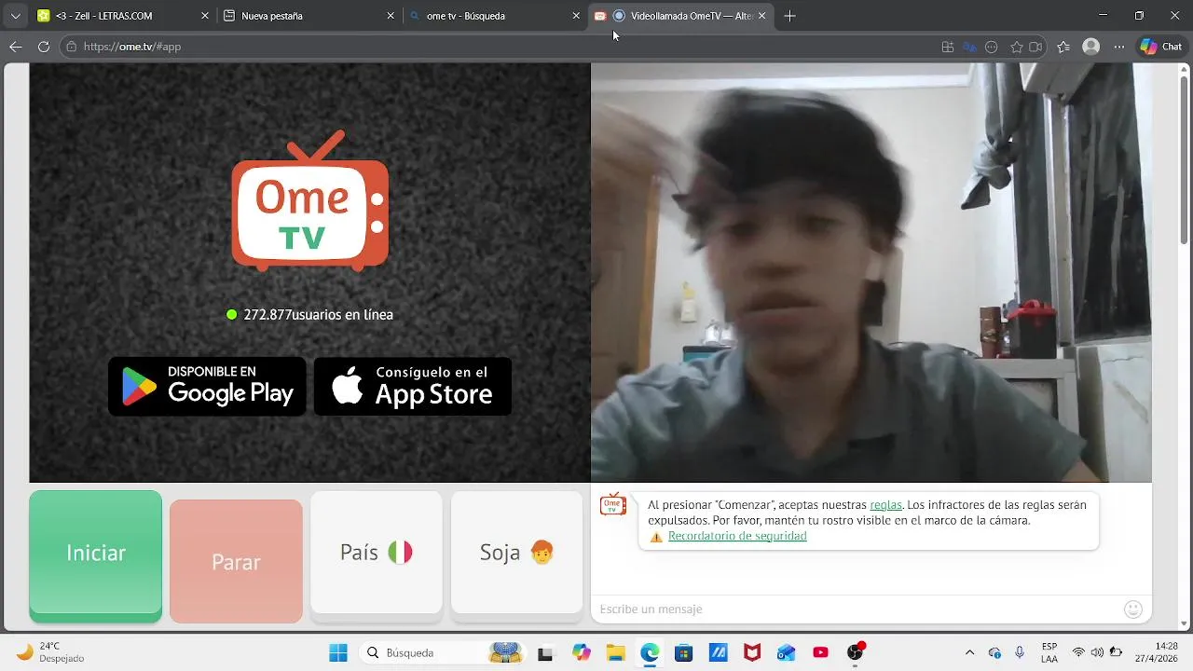Image resolution: width=1193 pixels, height=671 pixels.
Task: Open the apps grid icon in address bar
Action: pyautogui.click(x=948, y=47)
